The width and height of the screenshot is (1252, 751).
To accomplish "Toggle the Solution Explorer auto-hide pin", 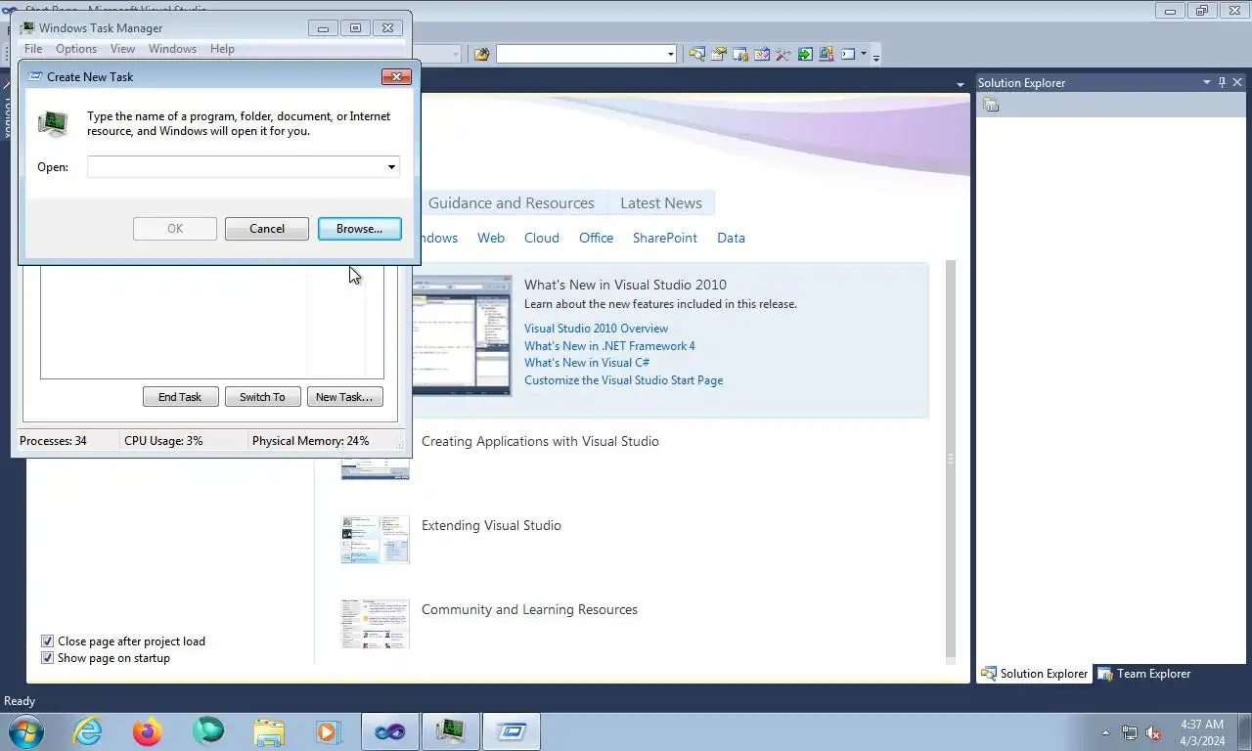I will [x=1222, y=83].
